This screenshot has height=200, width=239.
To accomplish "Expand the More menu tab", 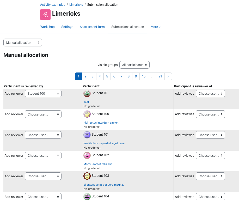I will [x=156, y=27].
